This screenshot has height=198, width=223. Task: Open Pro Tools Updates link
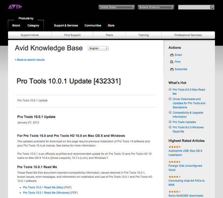pyautogui.click(x=184, y=122)
